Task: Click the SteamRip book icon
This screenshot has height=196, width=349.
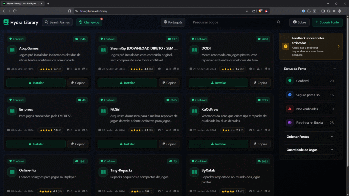Action: 103,50
